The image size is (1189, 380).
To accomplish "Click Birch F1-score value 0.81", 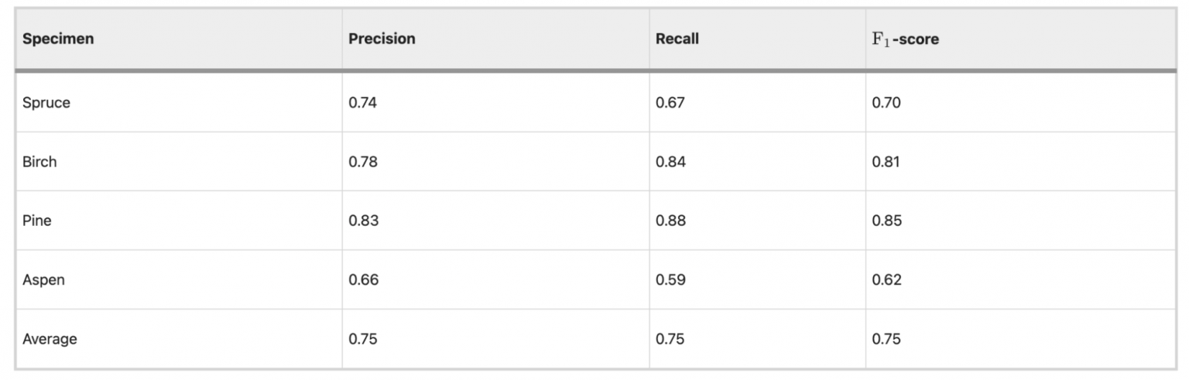I will 886,162.
